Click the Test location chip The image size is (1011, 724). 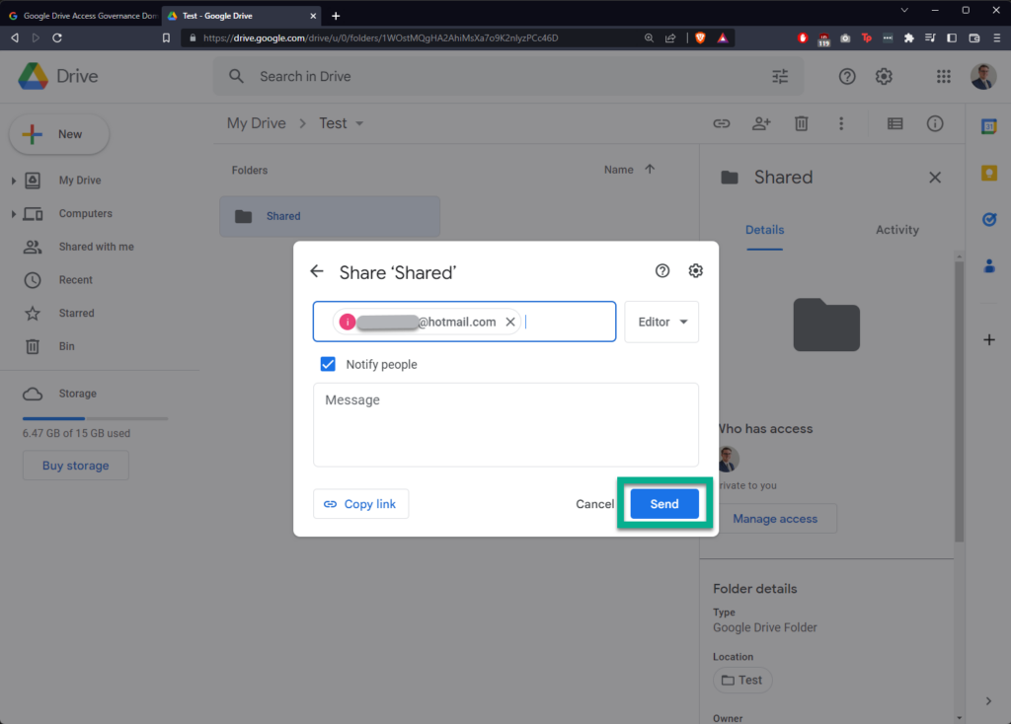(742, 680)
